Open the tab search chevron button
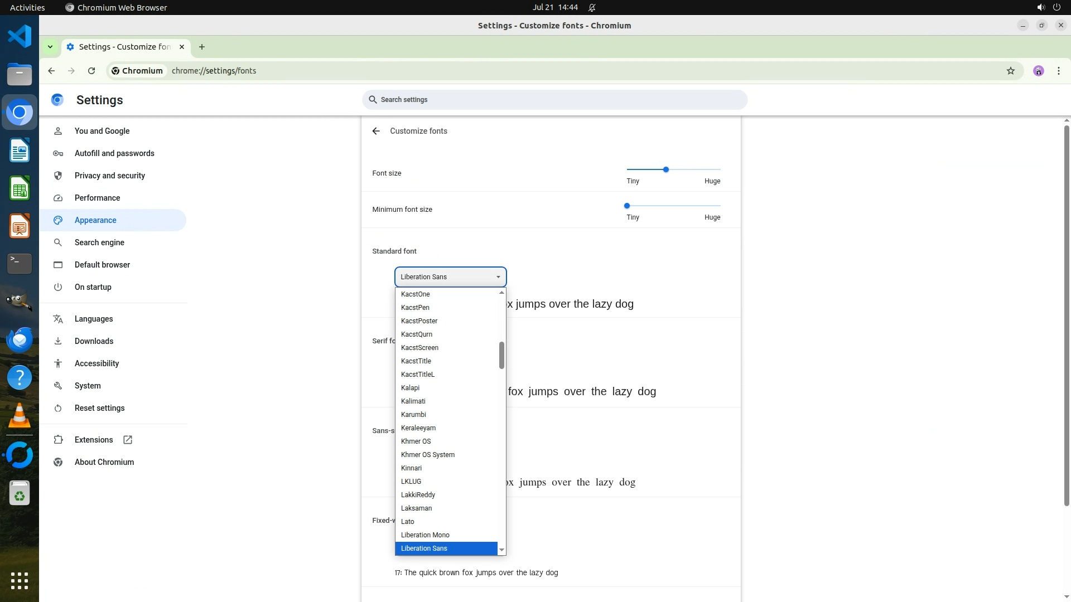 [x=50, y=47]
